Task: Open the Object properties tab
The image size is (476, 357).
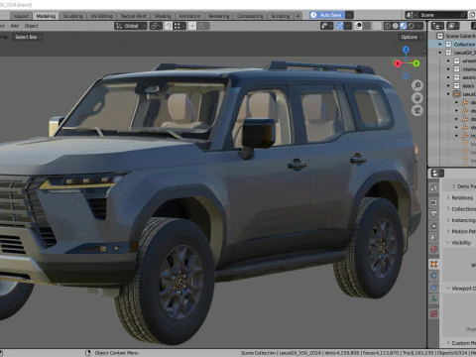Action: coord(434,264)
